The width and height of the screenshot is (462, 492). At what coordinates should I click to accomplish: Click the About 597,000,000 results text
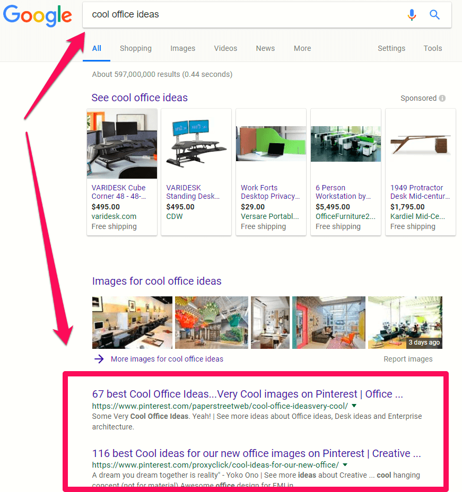[x=162, y=74]
